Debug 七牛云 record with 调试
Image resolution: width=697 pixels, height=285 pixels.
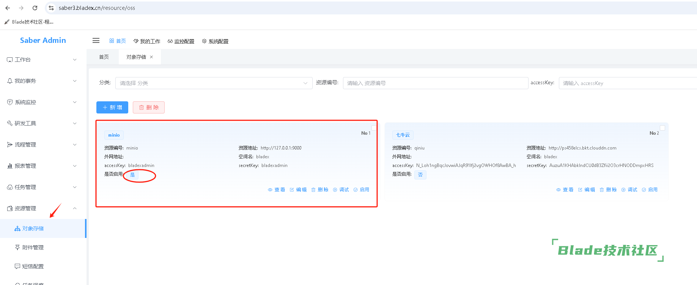(629, 190)
